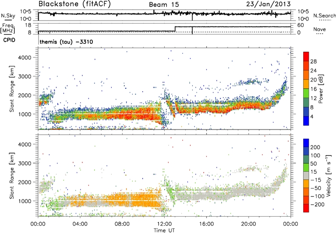Click the 3000 range tick in the power panel

tap(24, 77)
